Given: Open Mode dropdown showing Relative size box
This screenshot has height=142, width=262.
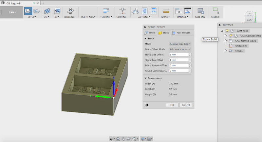Looking at the screenshot, I should (x=180, y=44).
